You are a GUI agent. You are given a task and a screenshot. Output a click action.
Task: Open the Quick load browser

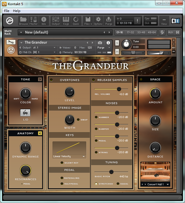tap(76, 21)
